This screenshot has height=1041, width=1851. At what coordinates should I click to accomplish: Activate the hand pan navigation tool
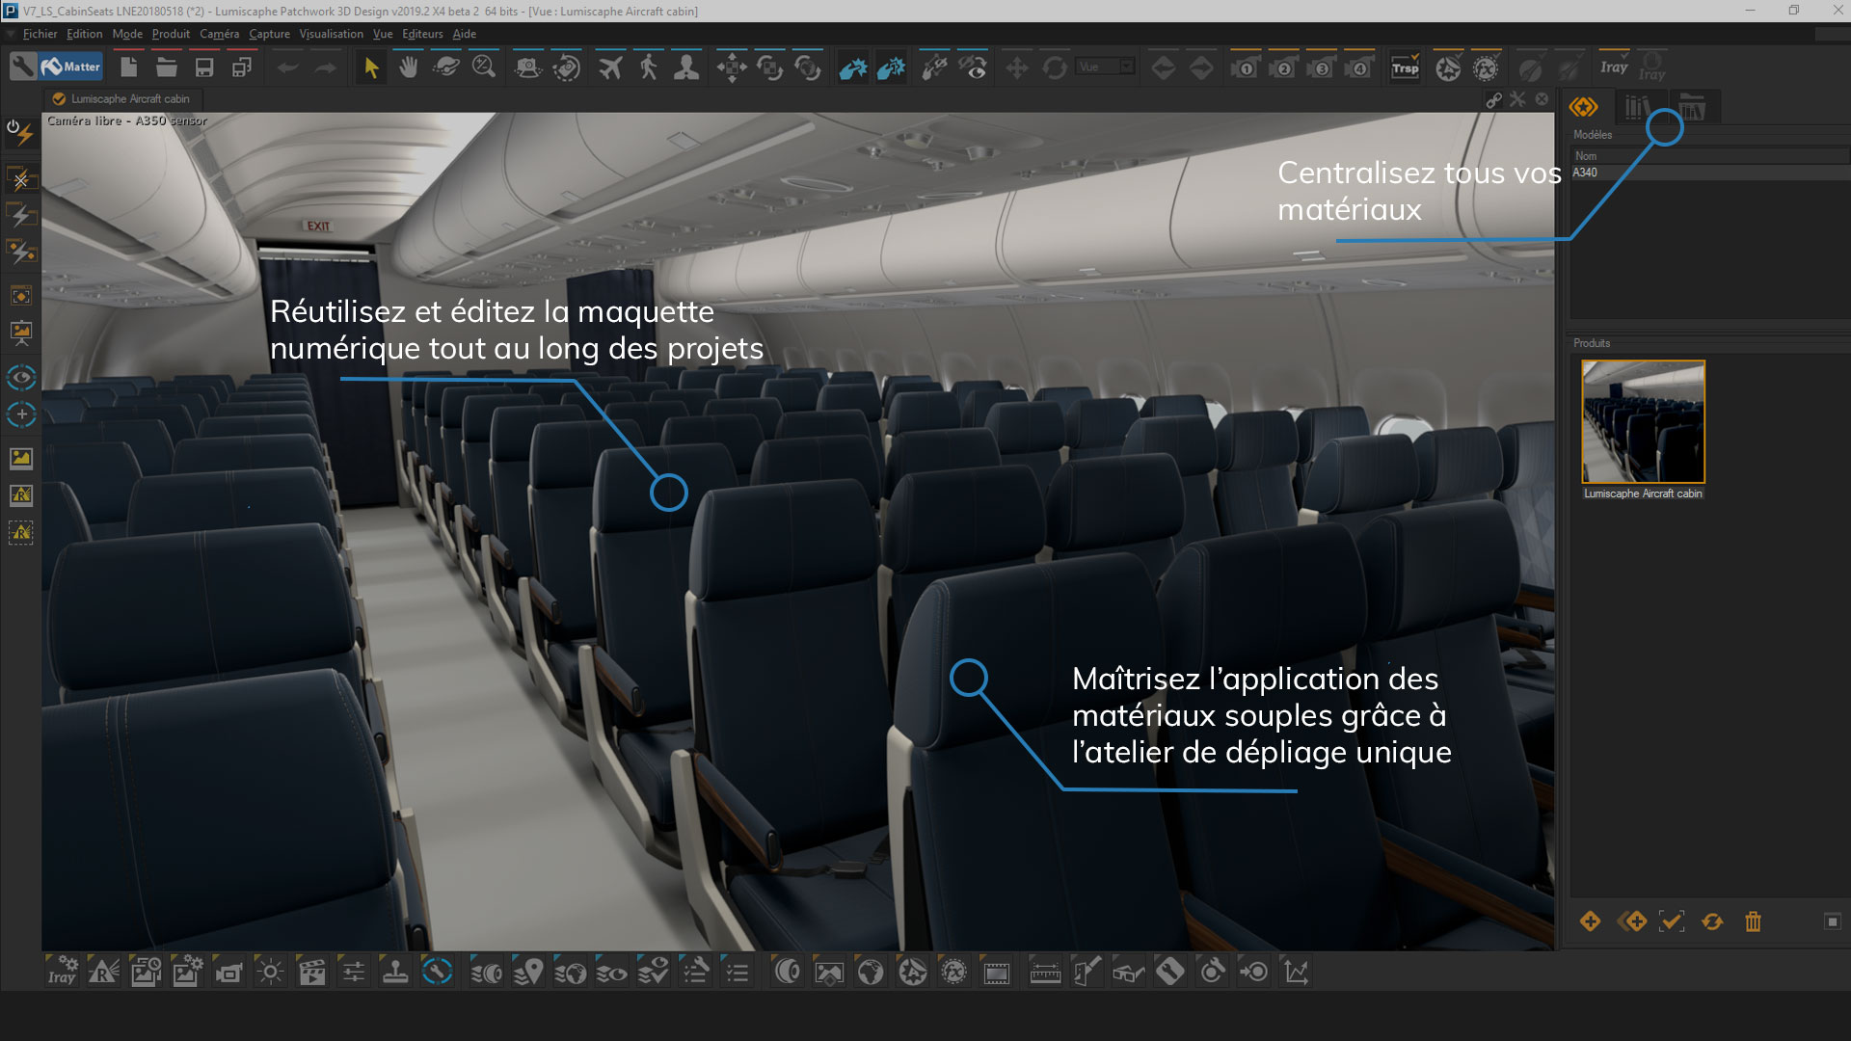tap(408, 67)
